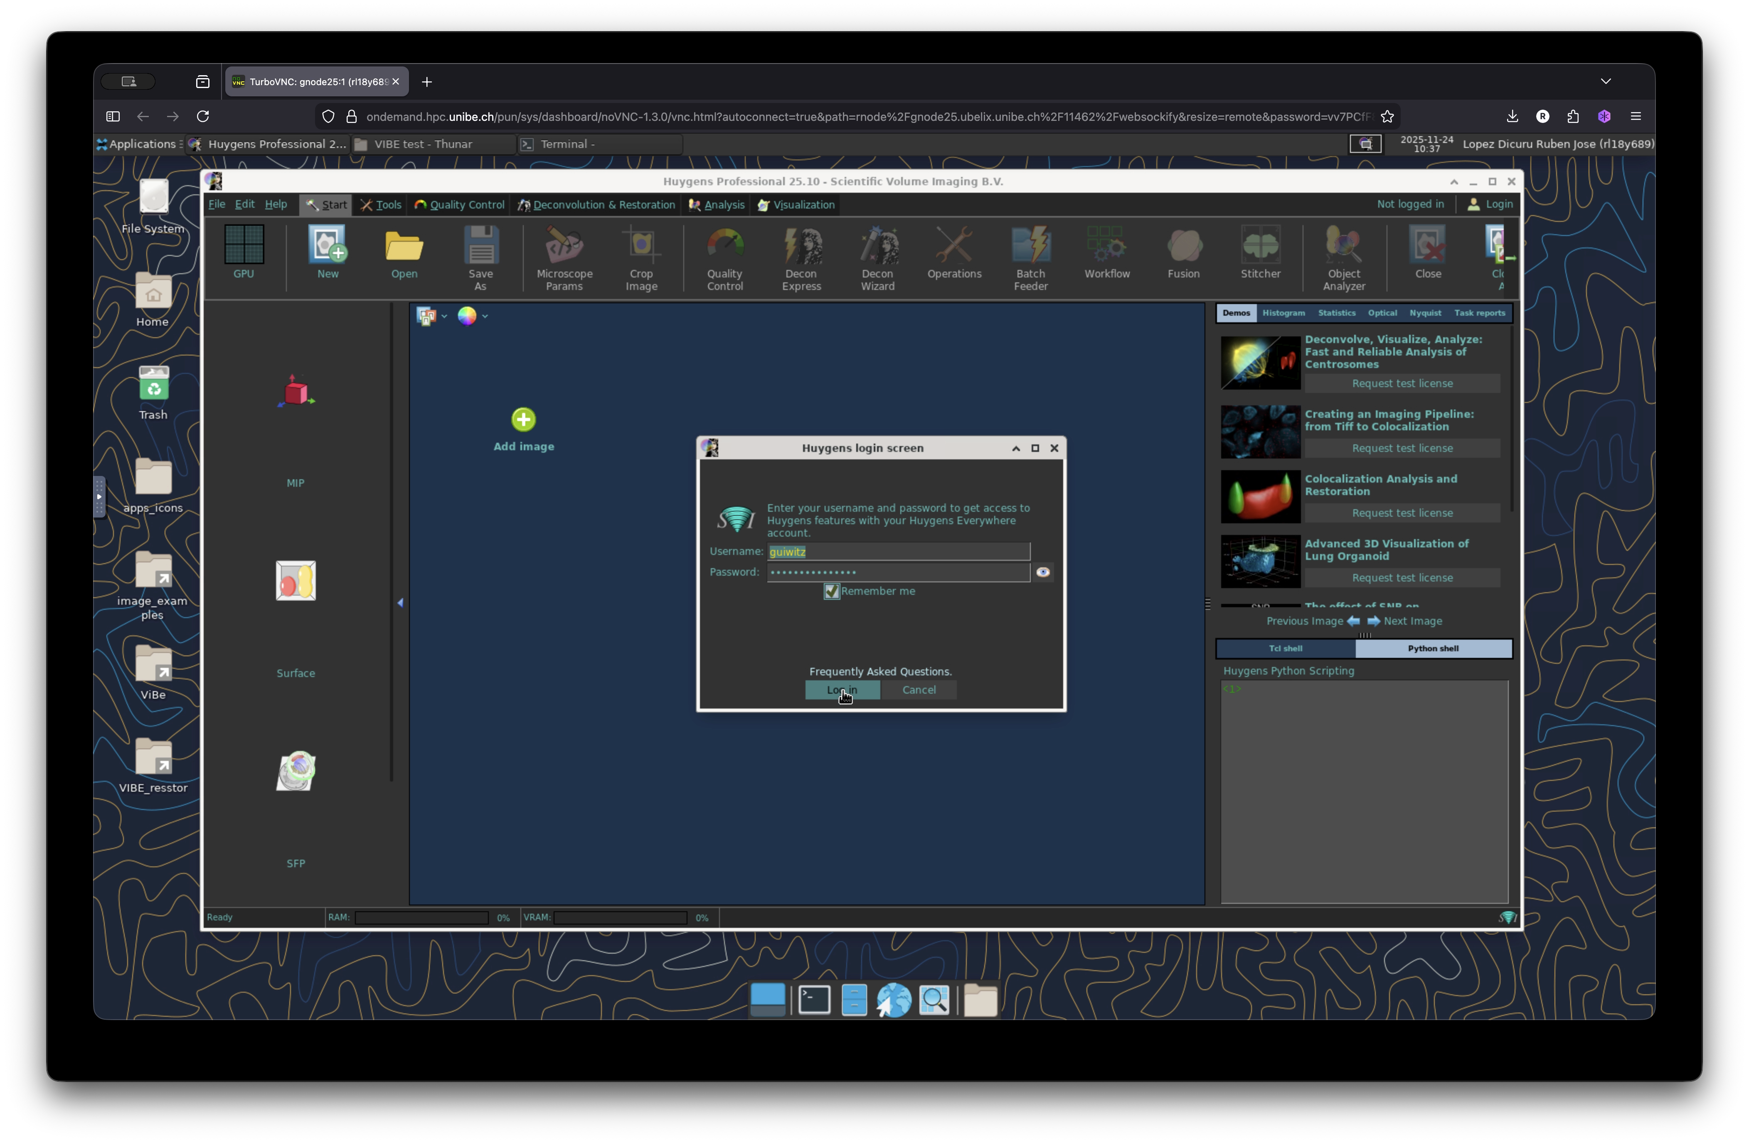Open Frequently Asked Questions link
This screenshot has width=1749, height=1143.
pos(879,670)
